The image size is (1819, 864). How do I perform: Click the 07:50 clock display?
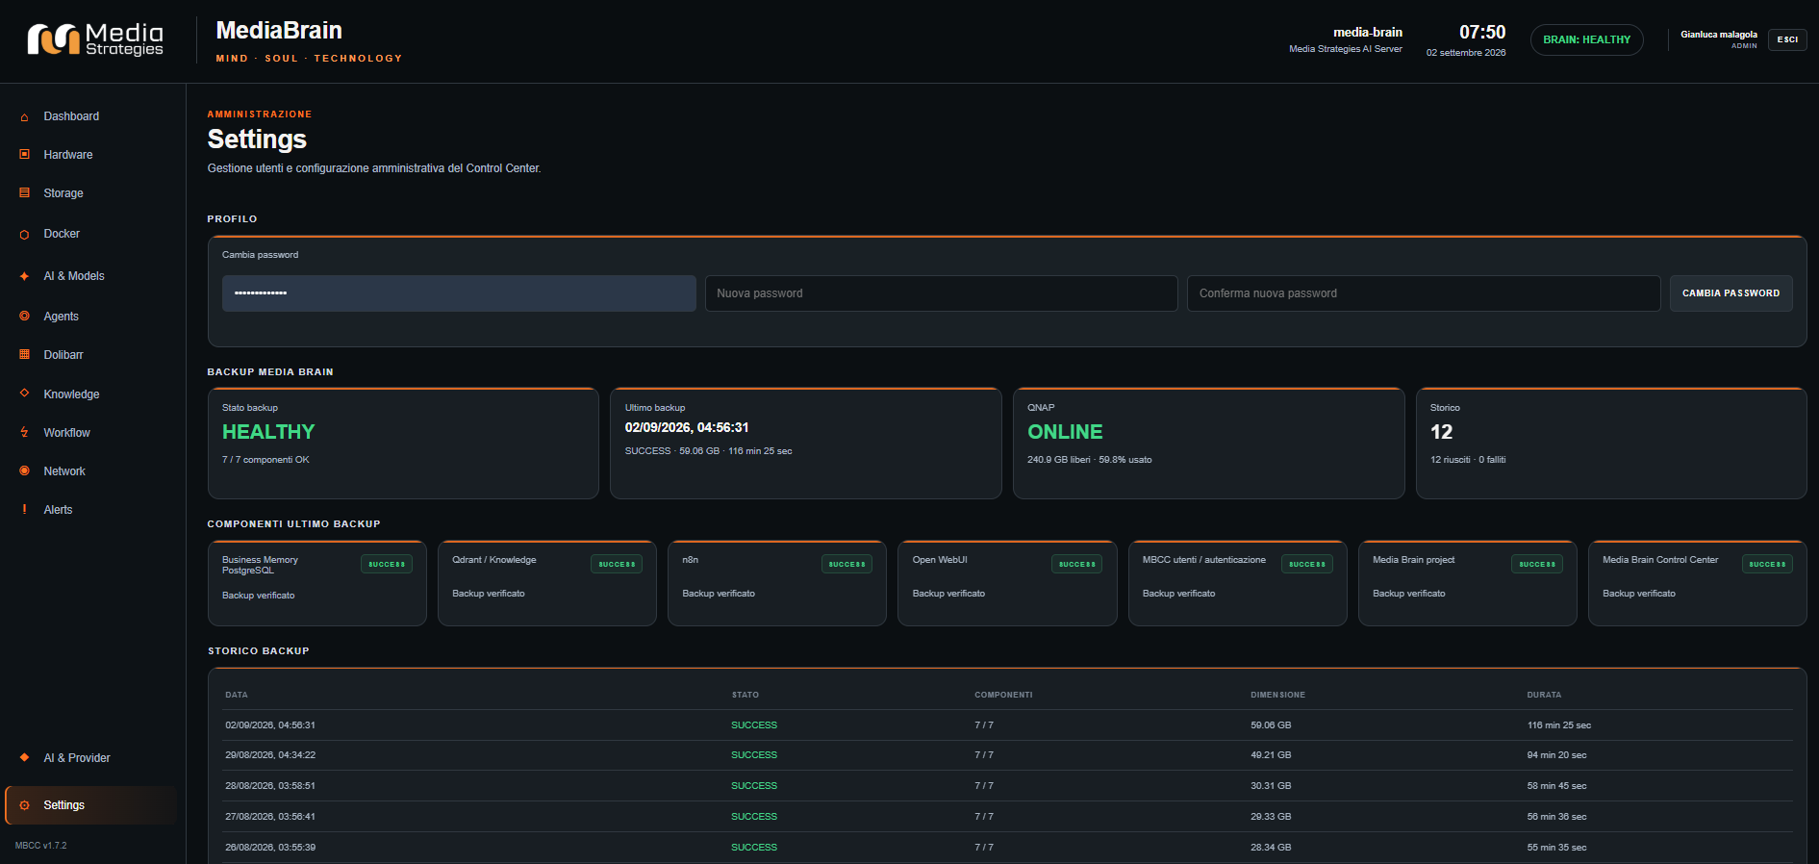pyautogui.click(x=1482, y=32)
